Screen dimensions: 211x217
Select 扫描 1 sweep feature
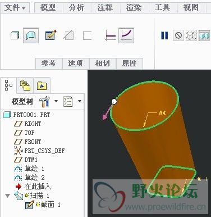coord(31,196)
